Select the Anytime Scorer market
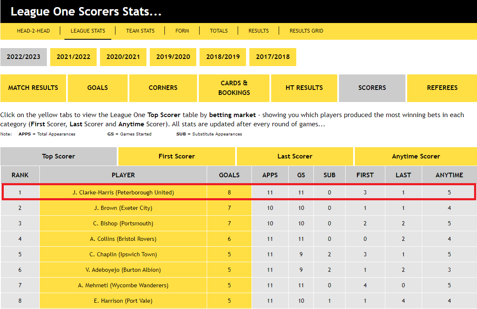 tap(415, 156)
